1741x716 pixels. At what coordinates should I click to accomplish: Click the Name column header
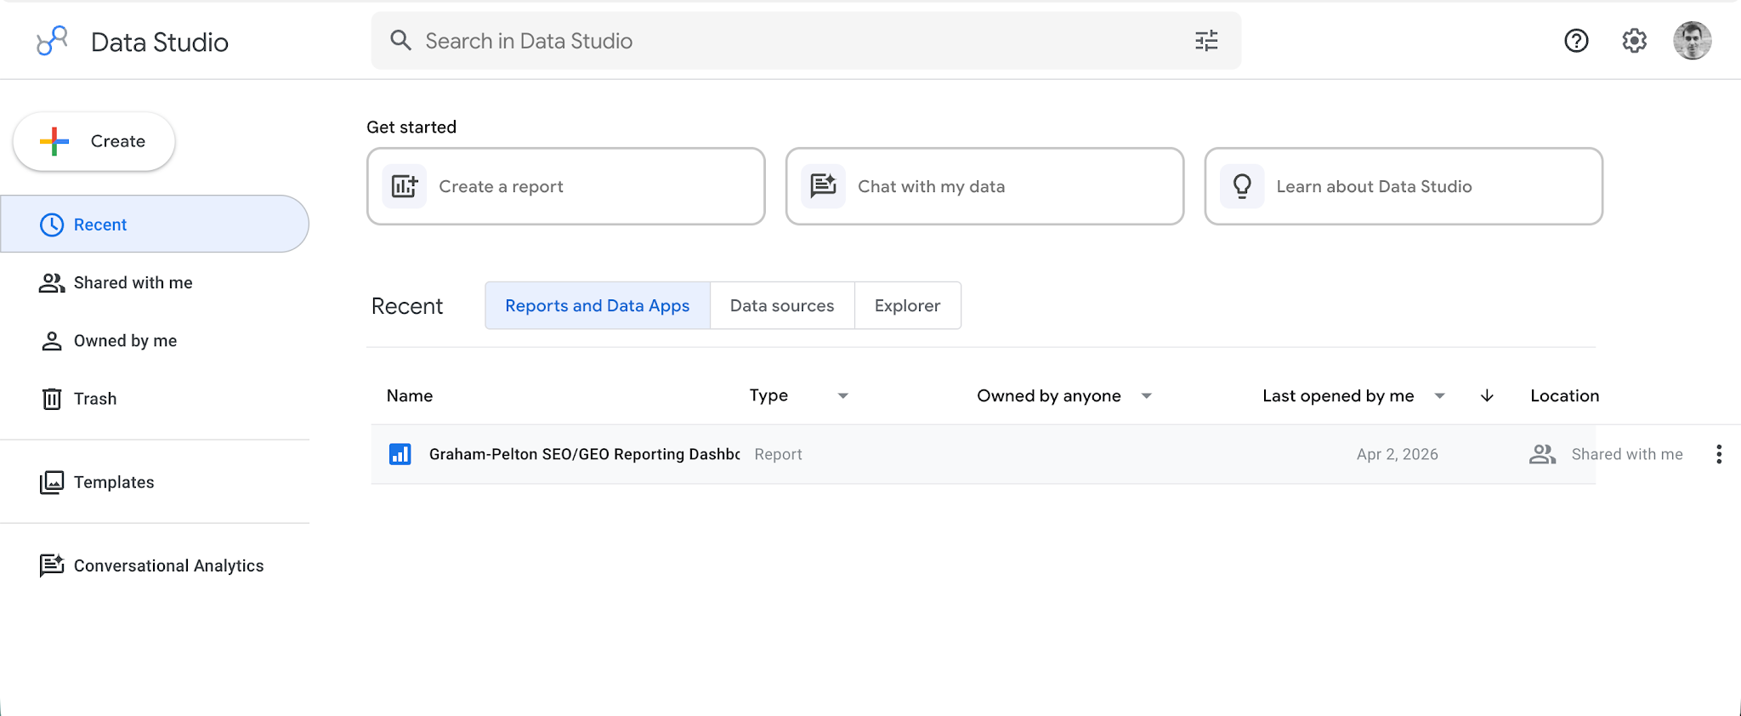[410, 395]
